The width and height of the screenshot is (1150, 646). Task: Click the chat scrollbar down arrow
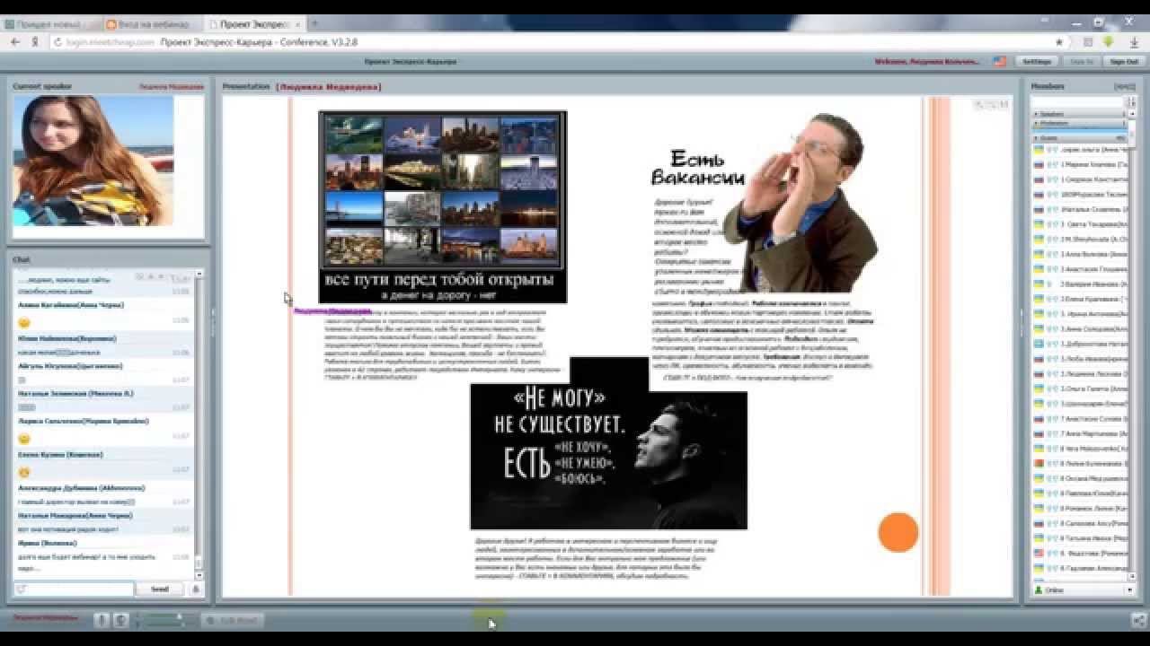(199, 574)
